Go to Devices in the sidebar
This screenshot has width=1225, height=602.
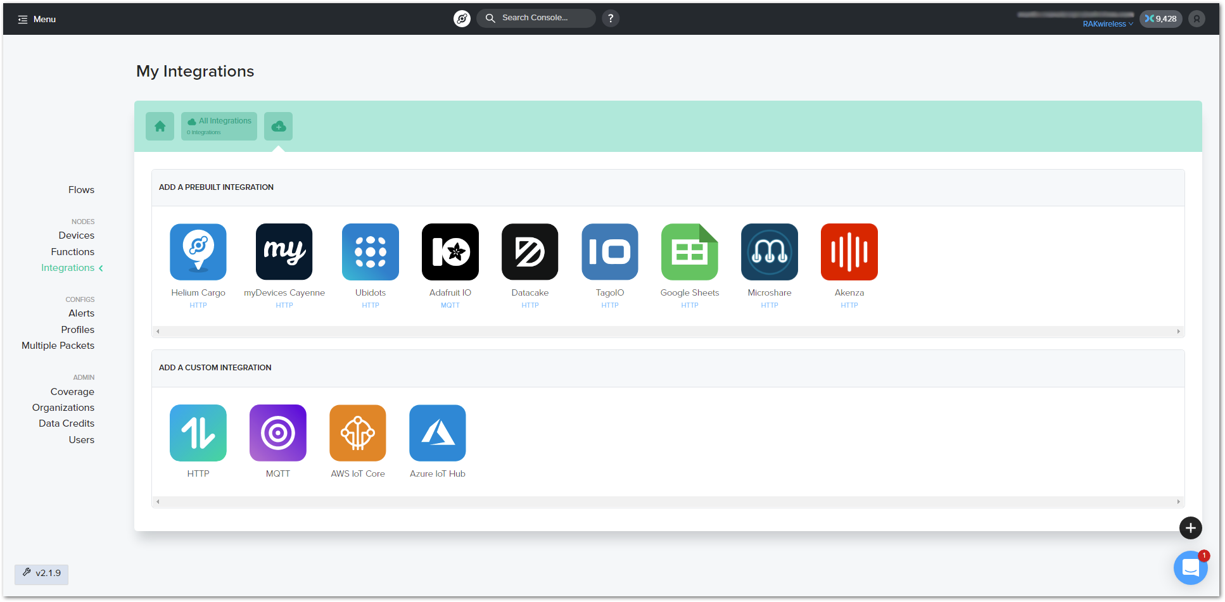77,235
